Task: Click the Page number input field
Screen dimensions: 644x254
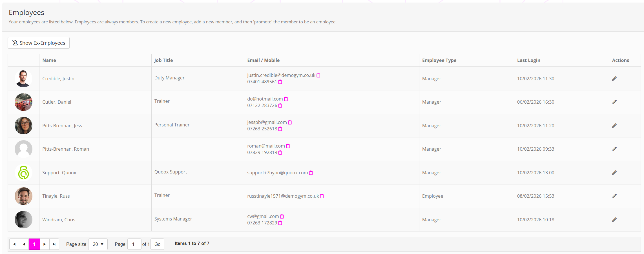Action: (x=134, y=244)
